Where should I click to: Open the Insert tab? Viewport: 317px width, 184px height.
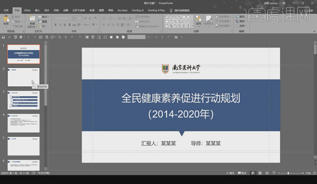[38, 10]
